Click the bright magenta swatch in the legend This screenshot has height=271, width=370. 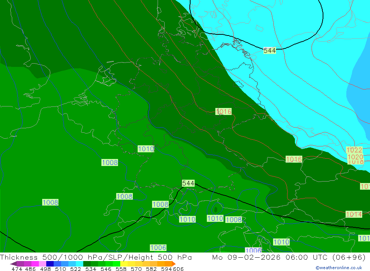[35, 264]
